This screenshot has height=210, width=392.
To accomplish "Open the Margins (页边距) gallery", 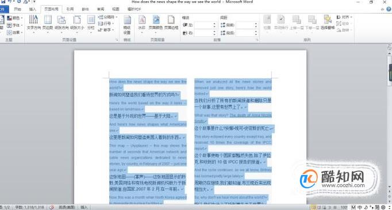I will 48,24.
